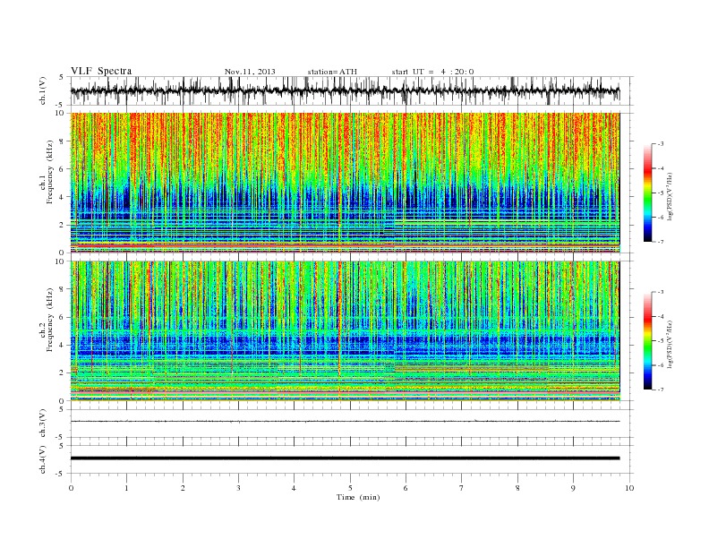Click the ch.2 color bar "log(PSD)(V²/Hz)" label
This screenshot has height=548, width=709.
[x=671, y=344]
